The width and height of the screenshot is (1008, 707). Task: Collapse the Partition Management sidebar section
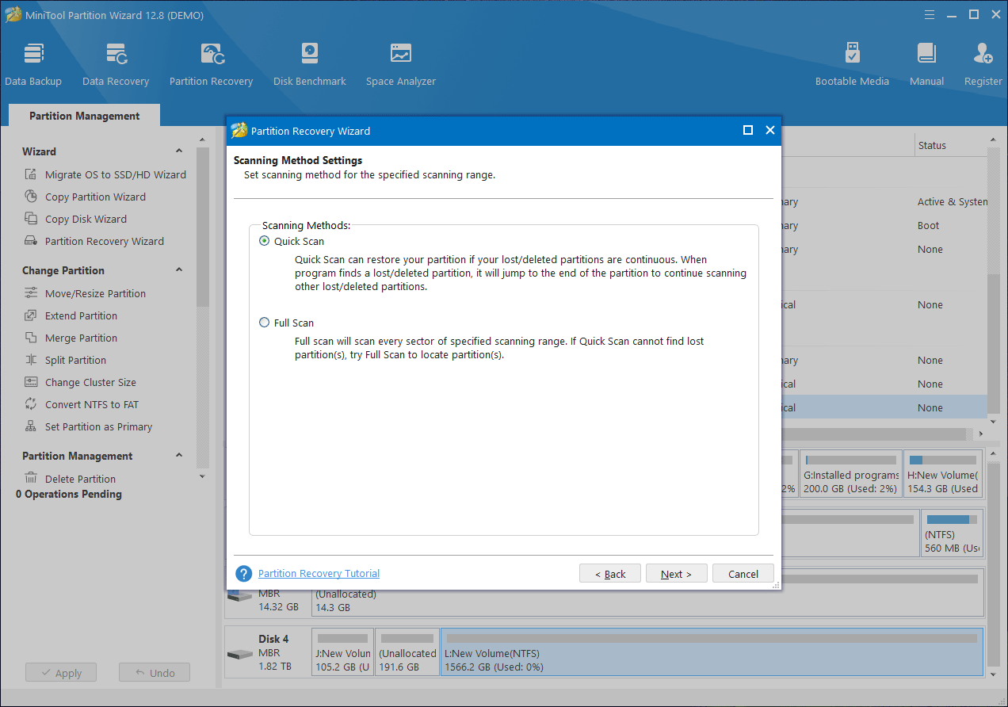click(179, 455)
